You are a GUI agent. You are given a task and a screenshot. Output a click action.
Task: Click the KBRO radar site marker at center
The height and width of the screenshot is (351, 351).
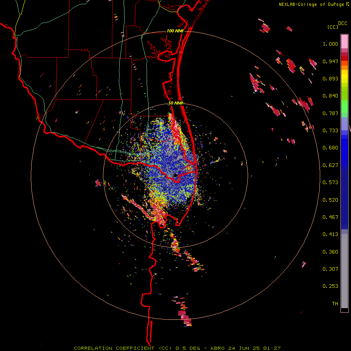(x=175, y=175)
